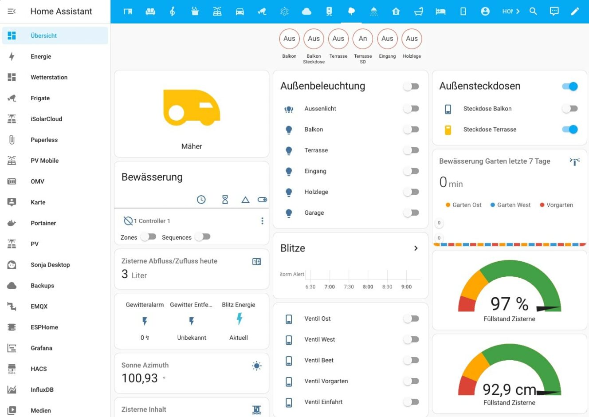Click the Blitz Energie lightning icon
The width and height of the screenshot is (589, 417).
tap(239, 319)
